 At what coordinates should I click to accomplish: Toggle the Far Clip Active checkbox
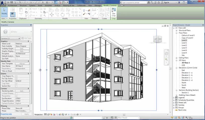[x=16, y=78]
